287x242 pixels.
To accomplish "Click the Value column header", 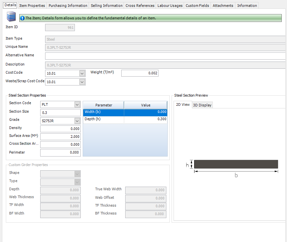I will pos(146,105).
